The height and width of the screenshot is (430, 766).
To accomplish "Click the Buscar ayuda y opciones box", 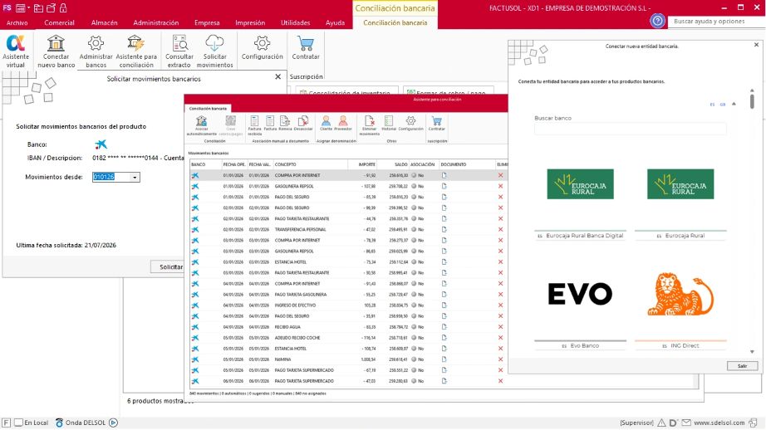I will click(715, 22).
